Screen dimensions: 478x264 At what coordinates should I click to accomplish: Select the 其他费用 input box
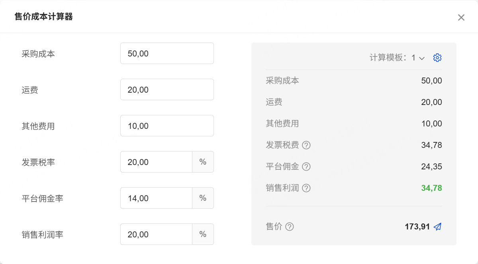pyautogui.click(x=167, y=126)
